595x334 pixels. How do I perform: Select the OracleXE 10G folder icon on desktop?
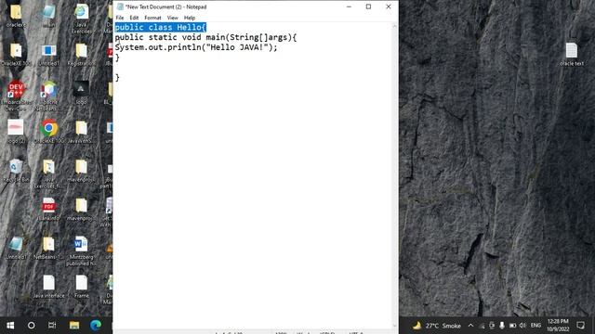16,55
